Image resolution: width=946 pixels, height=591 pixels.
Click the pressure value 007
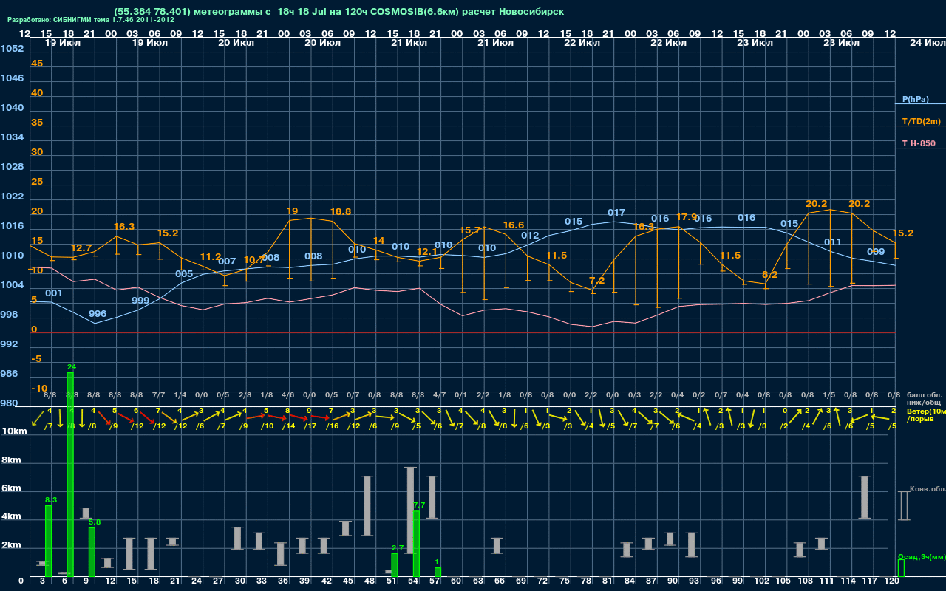[x=227, y=262]
